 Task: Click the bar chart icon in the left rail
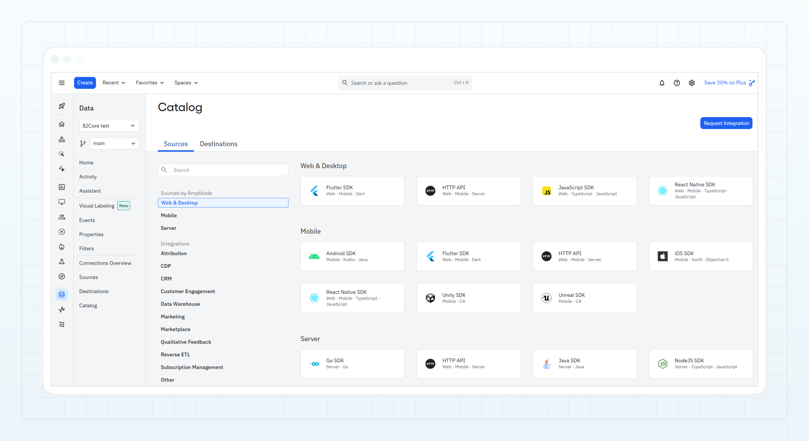coord(62,187)
